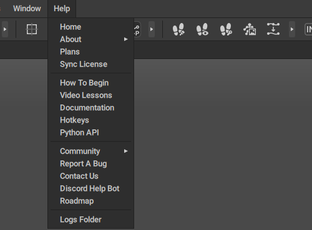Click the footprints with eye icon
312x230 pixels.
pos(202,29)
